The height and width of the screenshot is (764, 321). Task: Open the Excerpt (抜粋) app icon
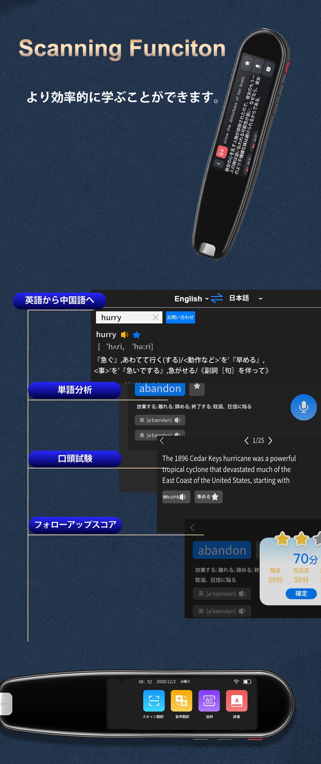coord(209,700)
